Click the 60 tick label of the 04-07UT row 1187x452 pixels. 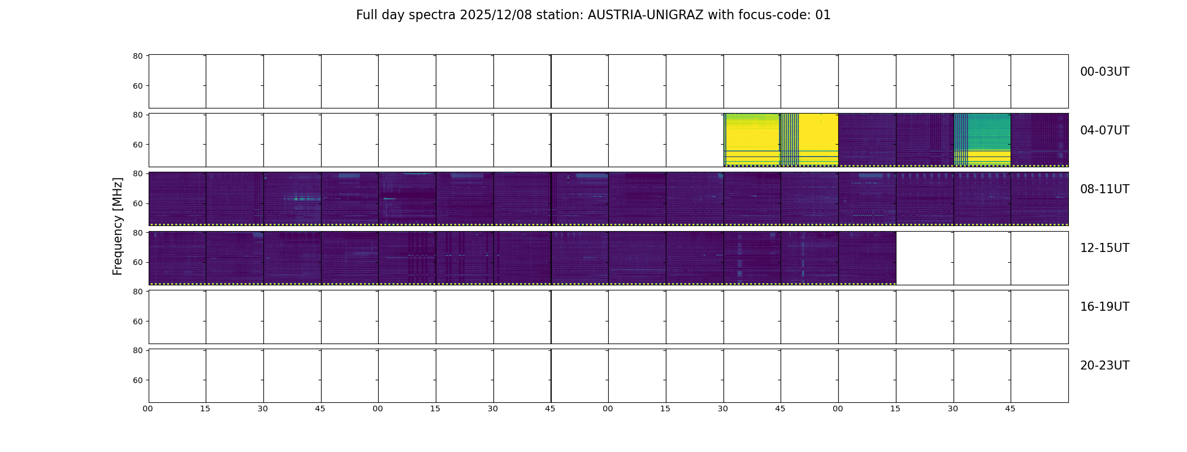tap(137, 145)
